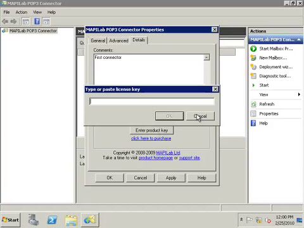Click the Properties icon in Actions pane

[253, 113]
